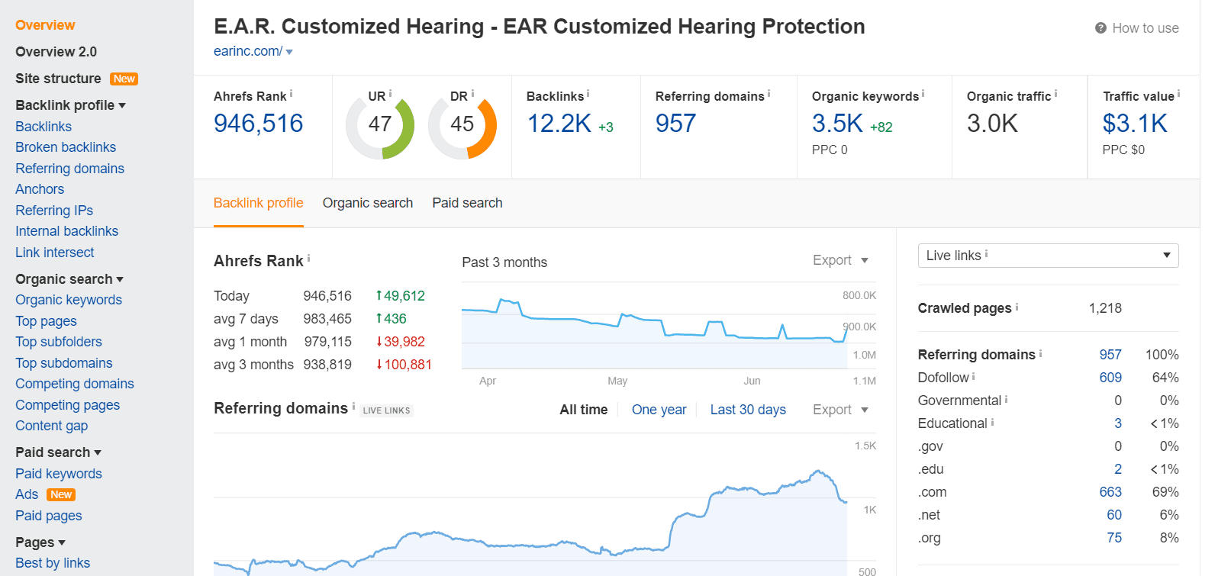Screen dimensions: 1231x576
Task: Click the Dofollow info icon
Action: 973,376
